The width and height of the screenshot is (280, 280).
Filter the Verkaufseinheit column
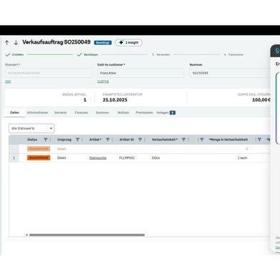184,139
